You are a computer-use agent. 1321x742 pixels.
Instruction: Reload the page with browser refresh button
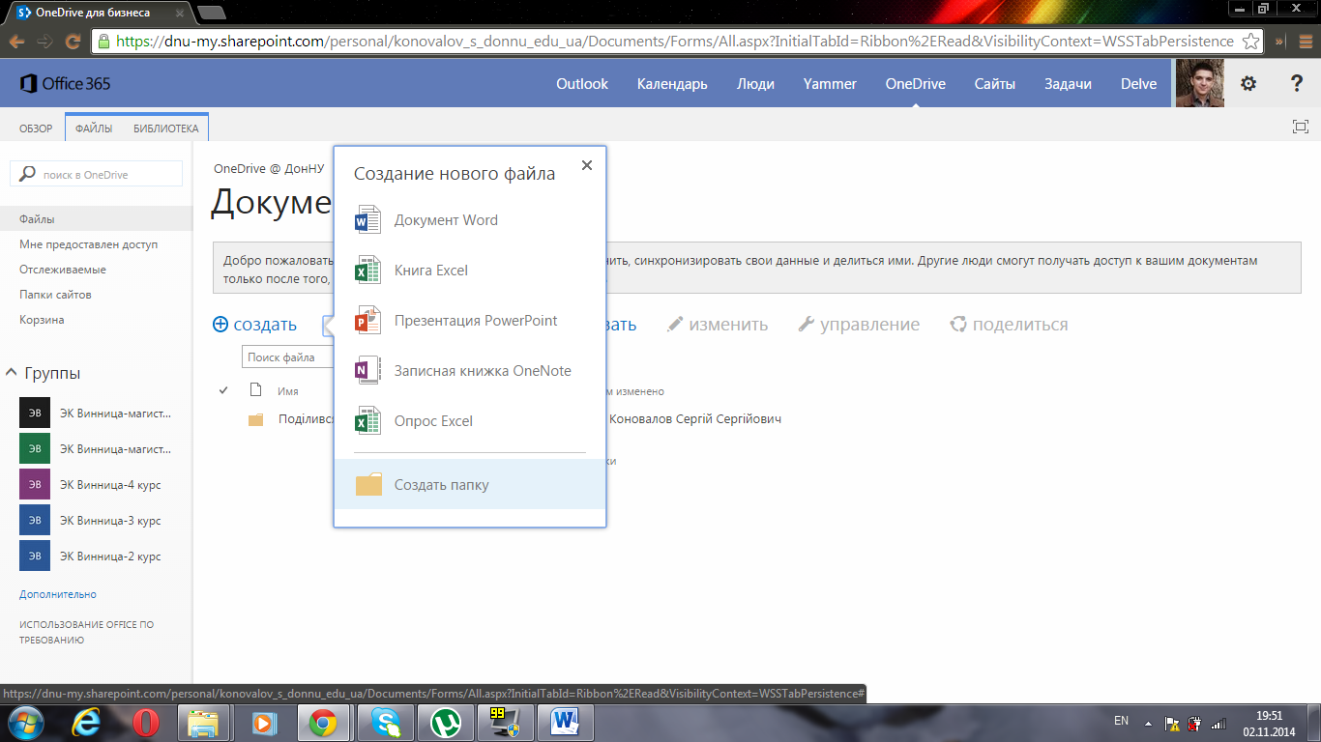pyautogui.click(x=72, y=42)
